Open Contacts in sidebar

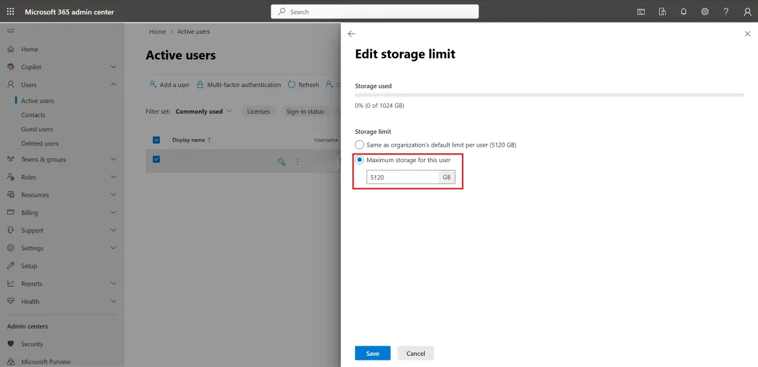click(x=33, y=115)
